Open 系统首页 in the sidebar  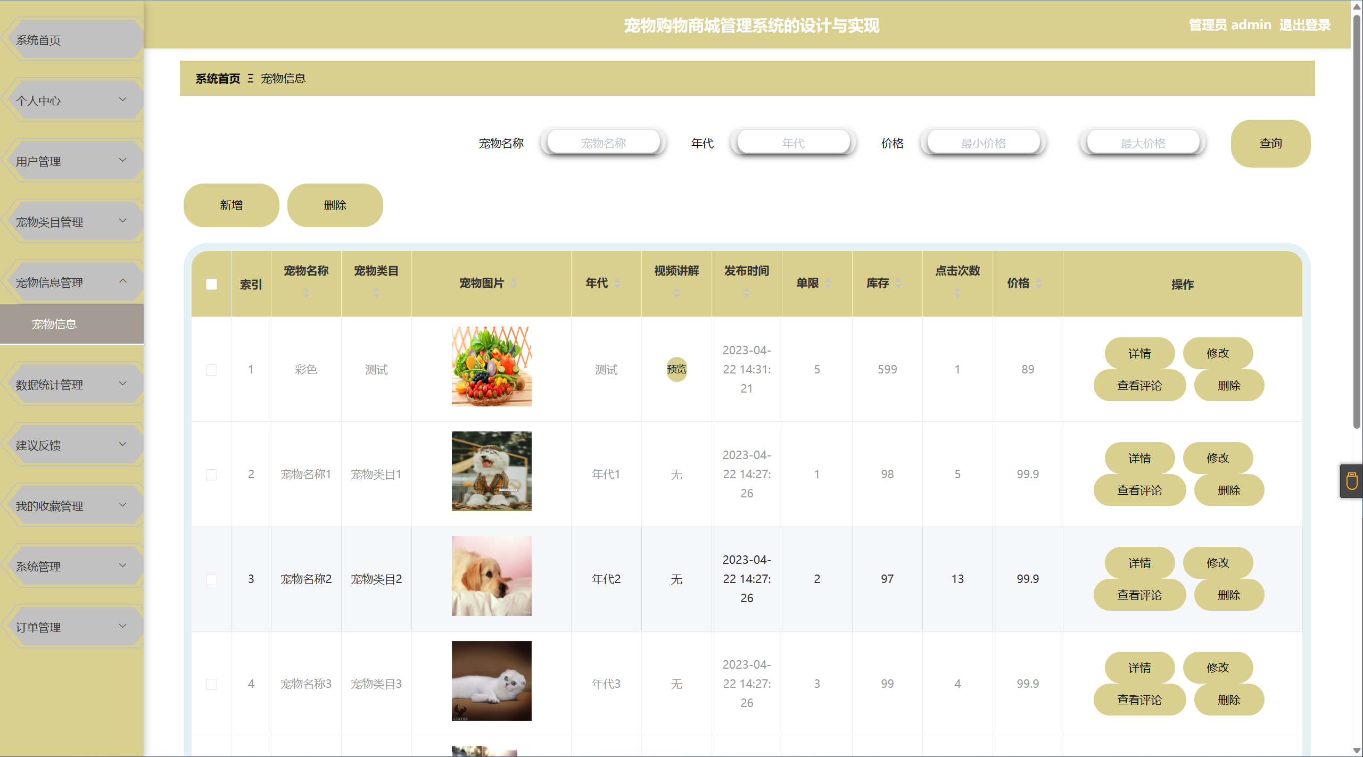[x=73, y=39]
